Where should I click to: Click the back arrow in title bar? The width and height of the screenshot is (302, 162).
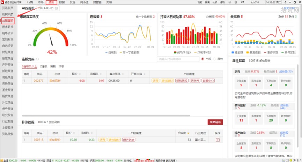pos(285,2)
